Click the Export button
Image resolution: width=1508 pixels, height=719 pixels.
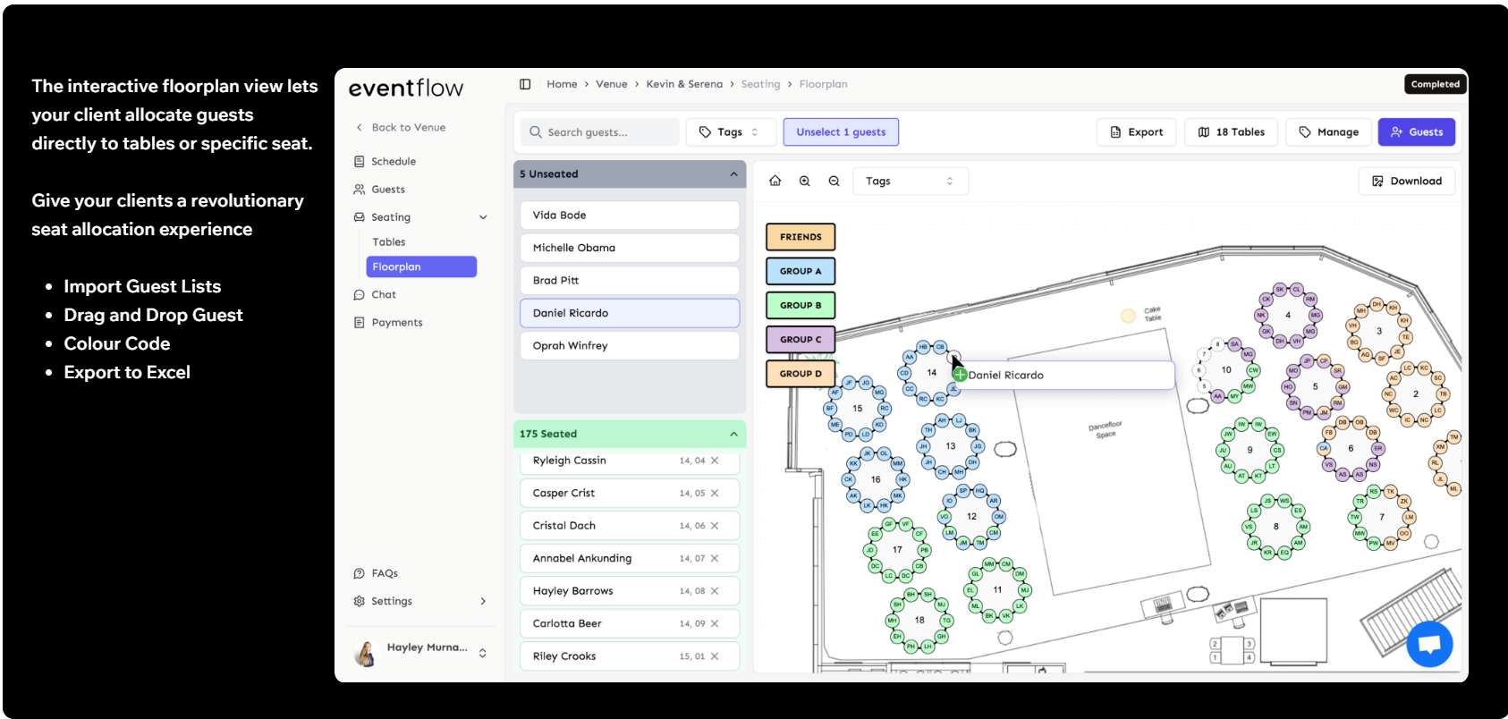tap(1136, 132)
